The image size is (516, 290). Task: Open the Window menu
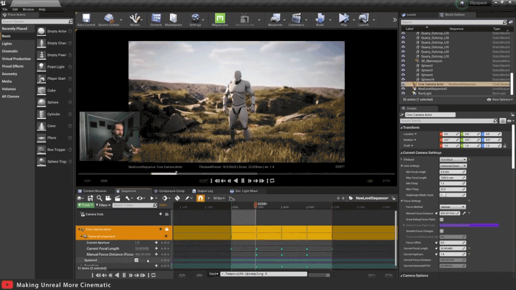coord(28,9)
